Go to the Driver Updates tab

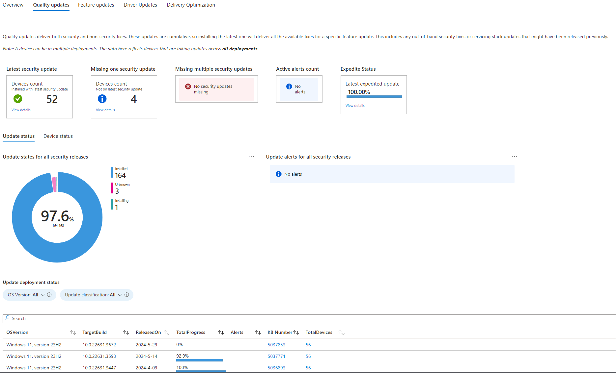point(140,5)
